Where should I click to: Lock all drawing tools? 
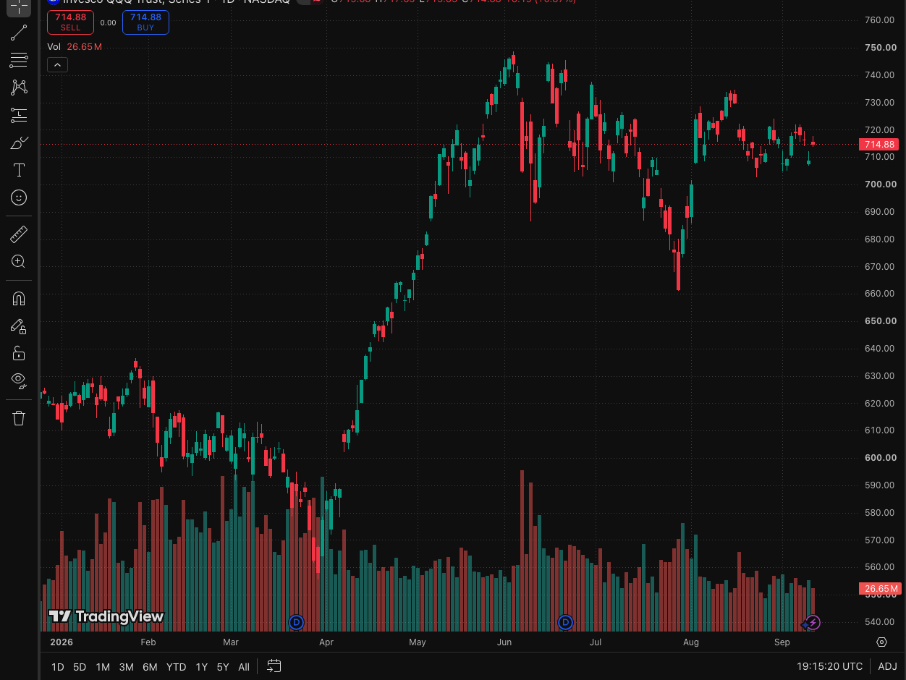pyautogui.click(x=19, y=354)
